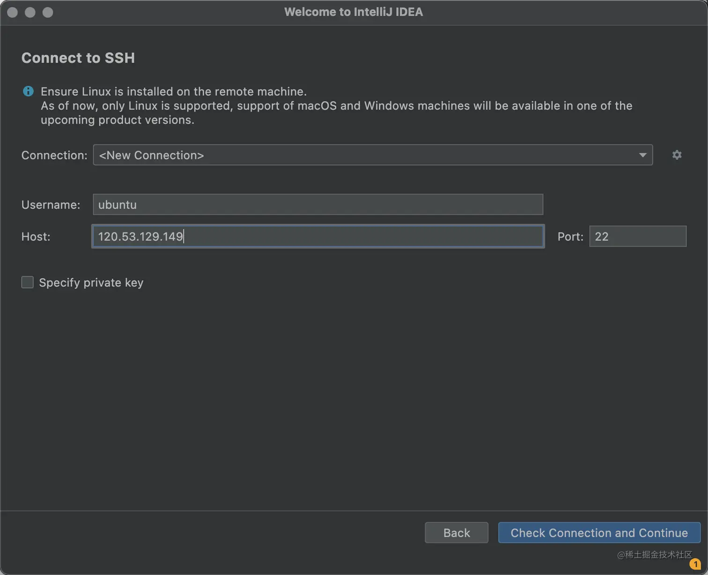The image size is (708, 575).
Task: Click the 'Connect to SSH' heading
Action: [78, 58]
